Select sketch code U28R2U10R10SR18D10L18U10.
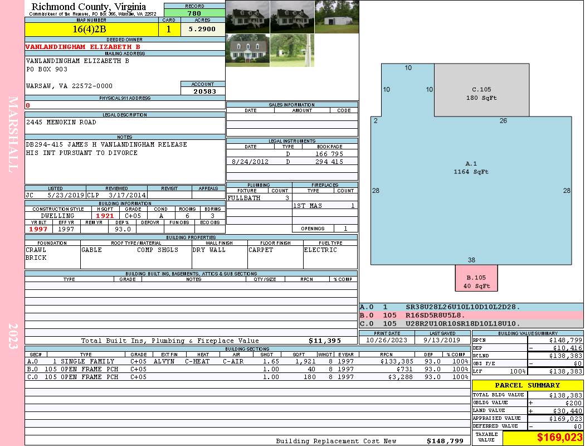This screenshot has width=585, height=446. 462,323
